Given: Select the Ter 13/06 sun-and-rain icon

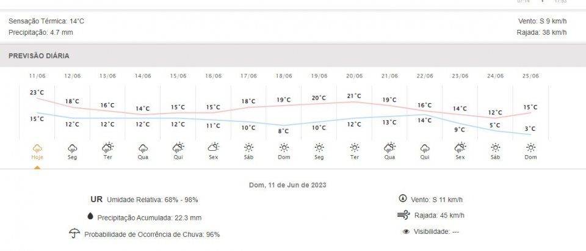Looking at the screenshot, I should point(107,147).
